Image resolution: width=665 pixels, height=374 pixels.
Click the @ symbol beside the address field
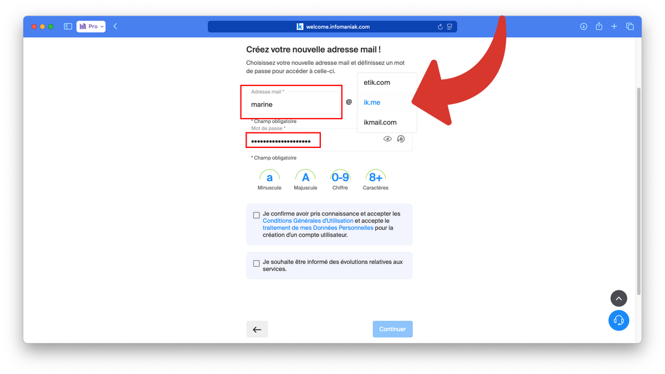(x=349, y=102)
